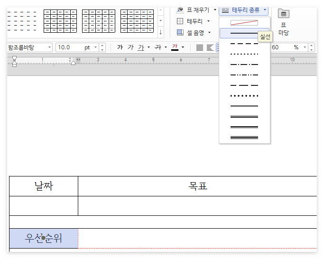This screenshot has width=324, height=259.
Task: Click the empty cell right of 우선순위
Action: point(197,238)
